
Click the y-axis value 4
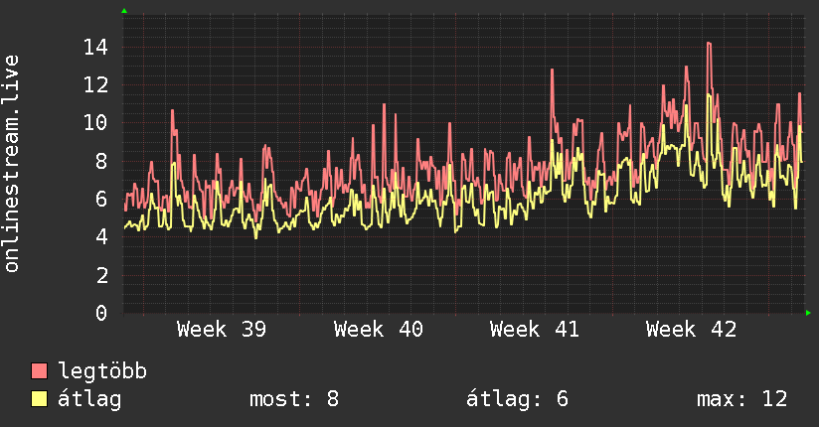[101, 237]
